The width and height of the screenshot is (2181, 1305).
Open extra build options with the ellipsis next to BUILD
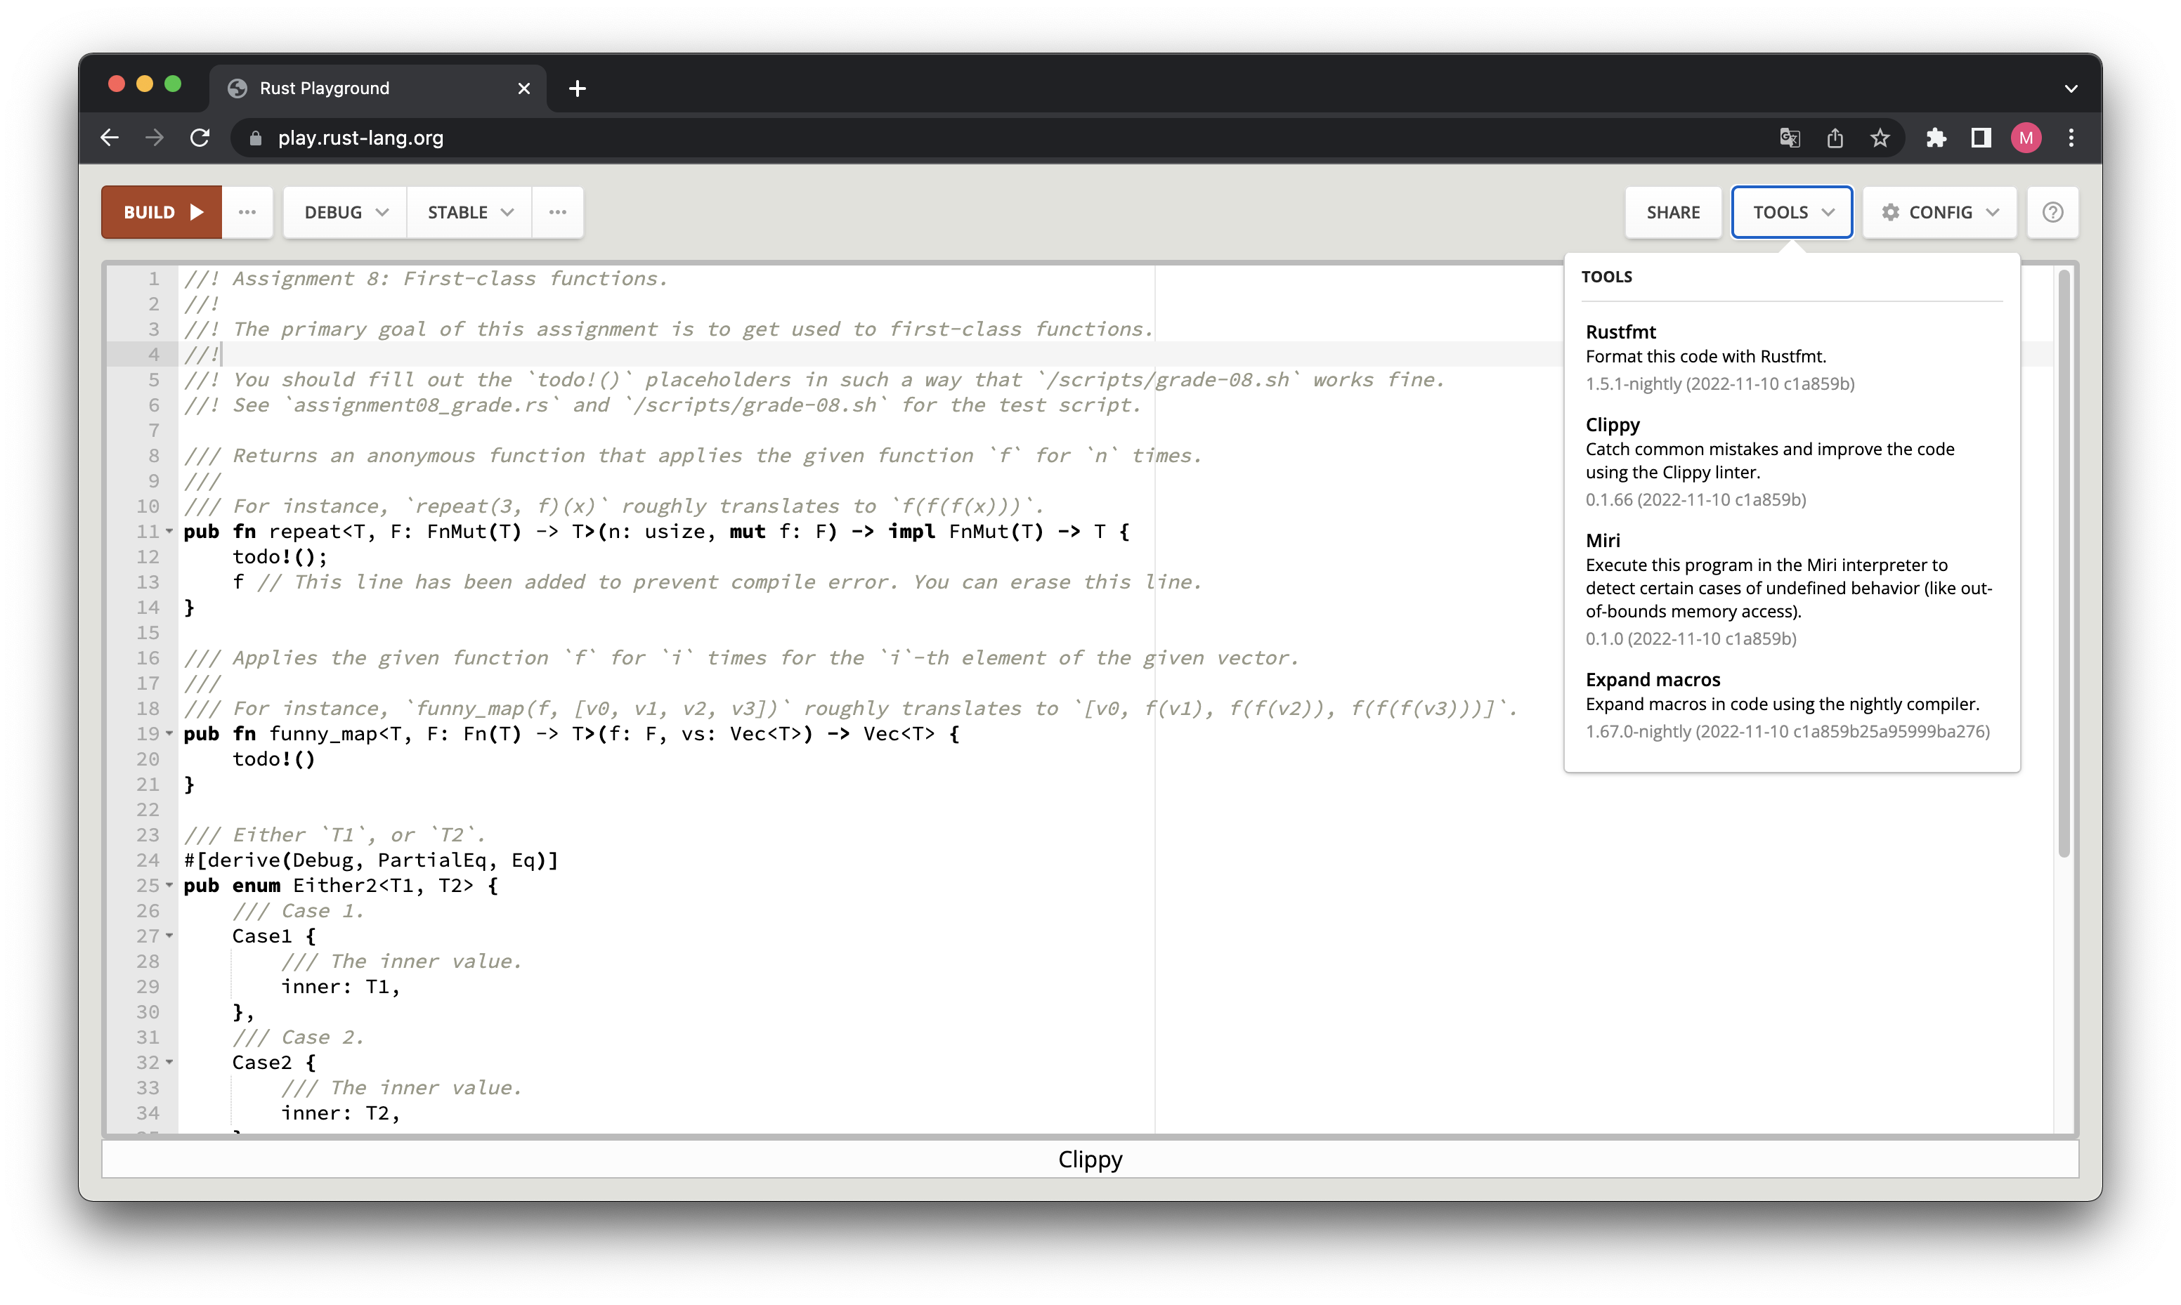tap(248, 211)
